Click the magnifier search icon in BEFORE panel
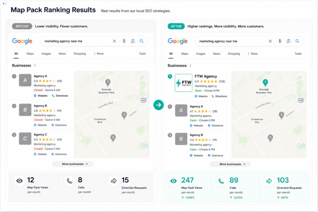The height and width of the screenshot is (212, 318). (142, 41)
